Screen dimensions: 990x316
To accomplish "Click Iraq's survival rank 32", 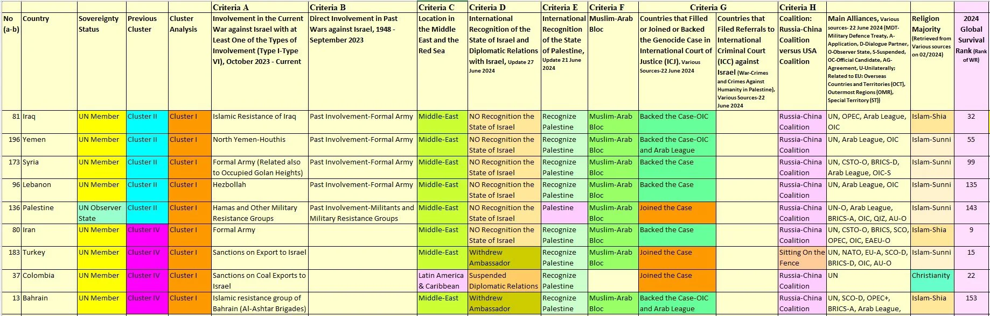I will [x=971, y=122].
